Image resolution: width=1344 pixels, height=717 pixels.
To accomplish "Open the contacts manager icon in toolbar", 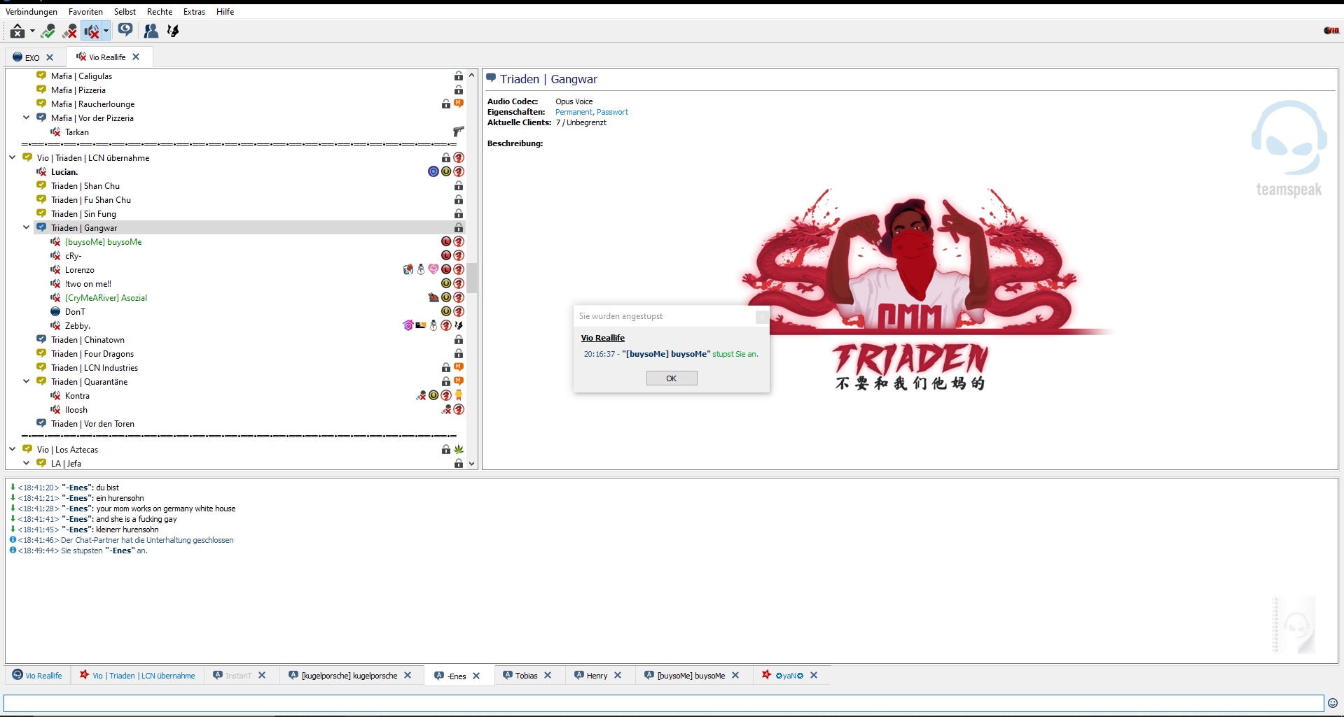I will 151,31.
